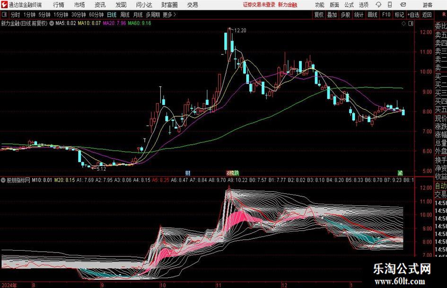Switch to 5分钟 period
447x288 pixels.
tap(44, 15)
